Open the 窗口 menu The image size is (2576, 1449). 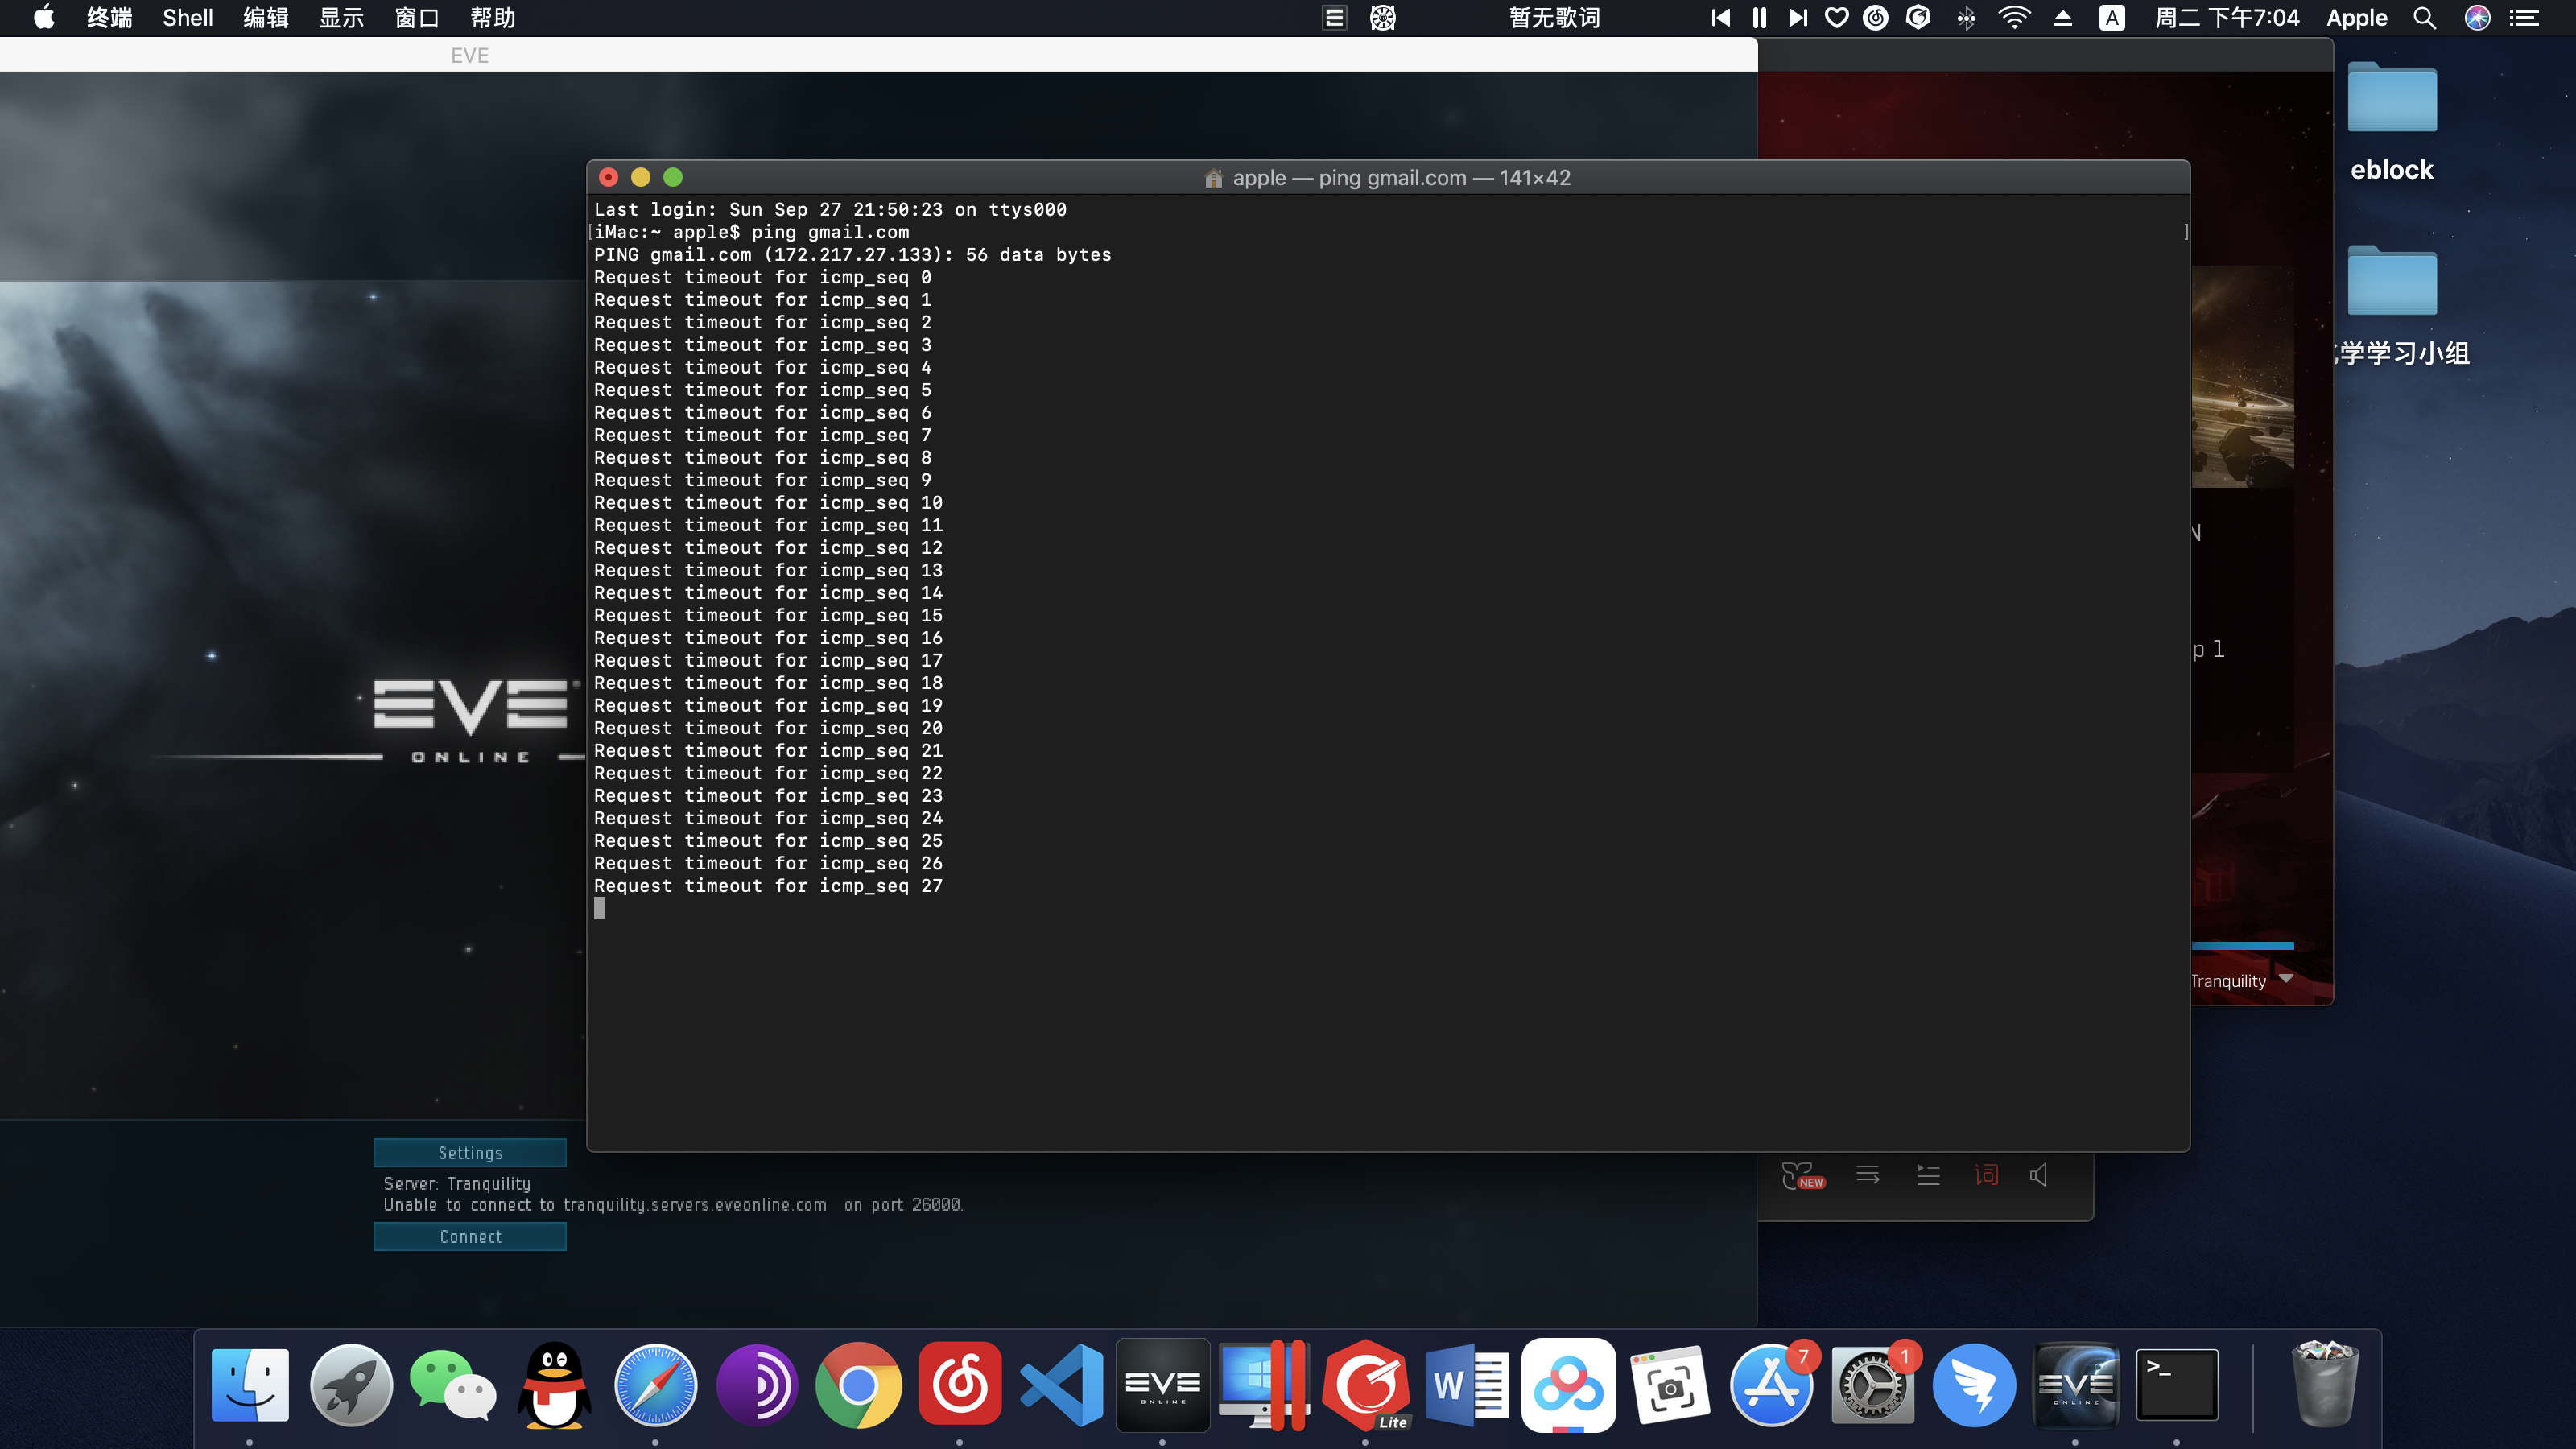coord(417,18)
